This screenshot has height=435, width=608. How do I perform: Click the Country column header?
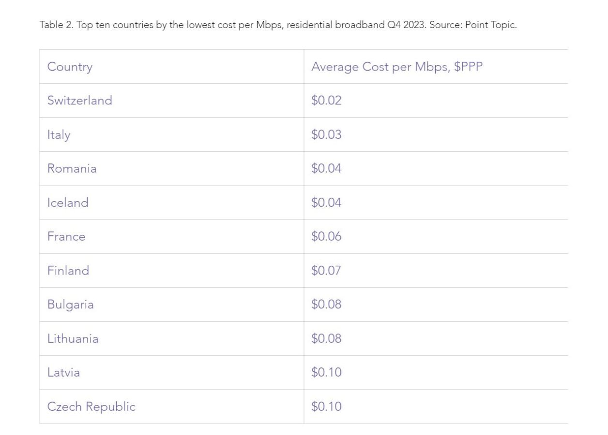[70, 67]
